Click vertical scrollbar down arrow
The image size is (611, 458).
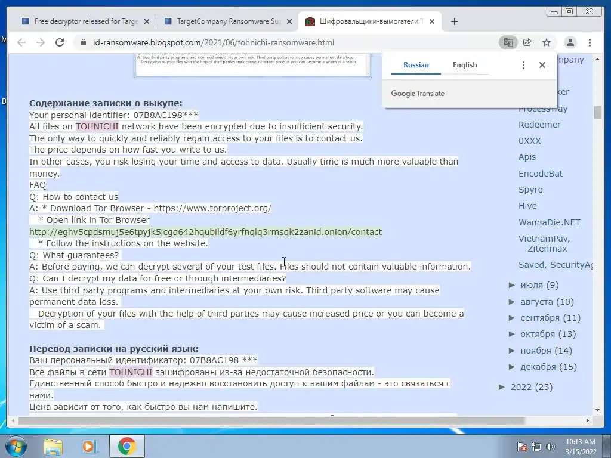click(x=597, y=410)
